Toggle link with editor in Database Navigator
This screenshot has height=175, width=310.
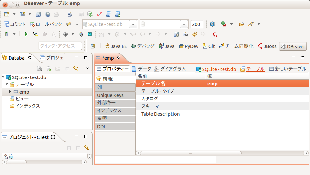76,69
